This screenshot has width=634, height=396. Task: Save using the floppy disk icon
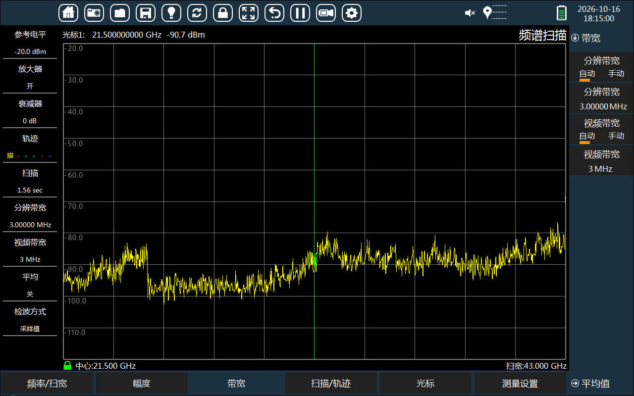coord(146,13)
